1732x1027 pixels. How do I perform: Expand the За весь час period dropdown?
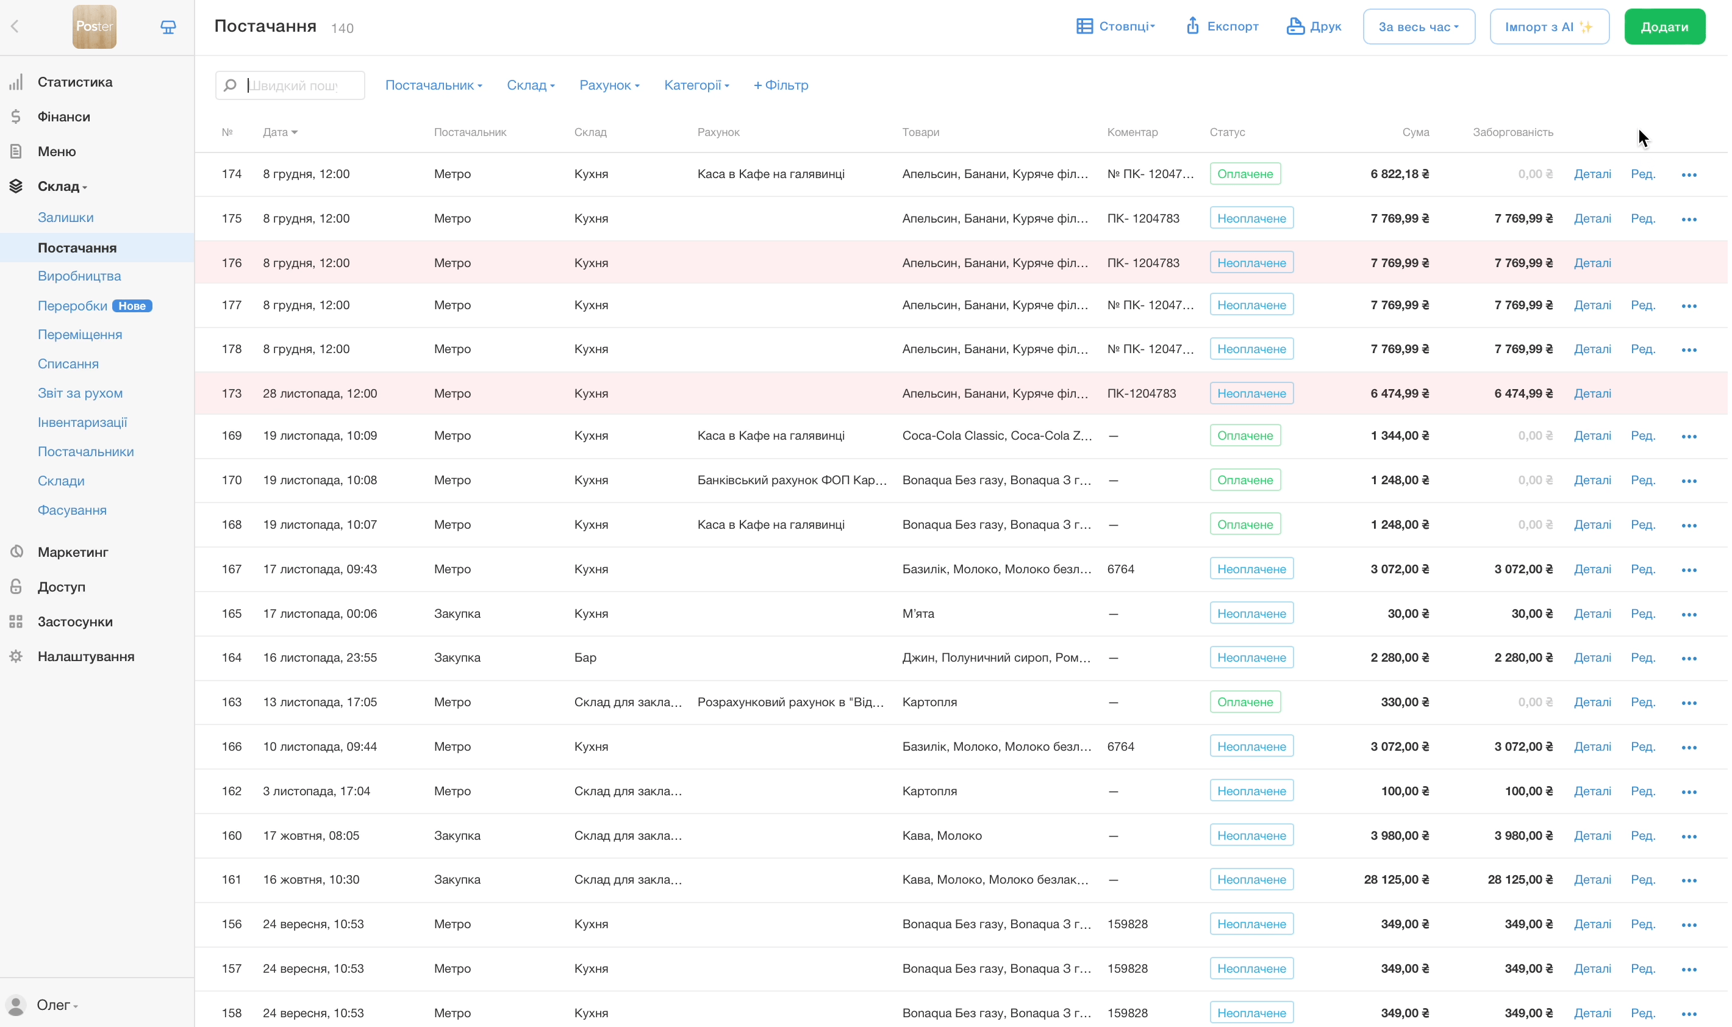point(1418,27)
